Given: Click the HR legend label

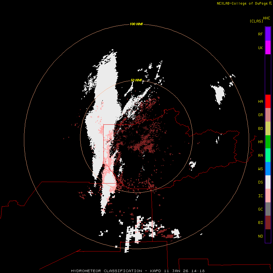Looking at the screenshot, I should coord(260,142).
